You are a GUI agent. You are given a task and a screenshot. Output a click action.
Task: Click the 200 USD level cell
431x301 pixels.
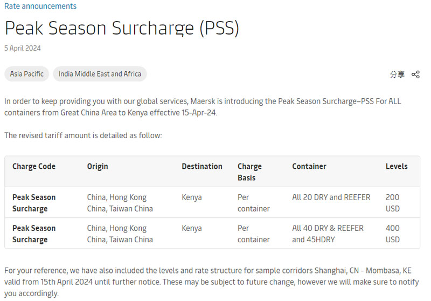[393, 203]
